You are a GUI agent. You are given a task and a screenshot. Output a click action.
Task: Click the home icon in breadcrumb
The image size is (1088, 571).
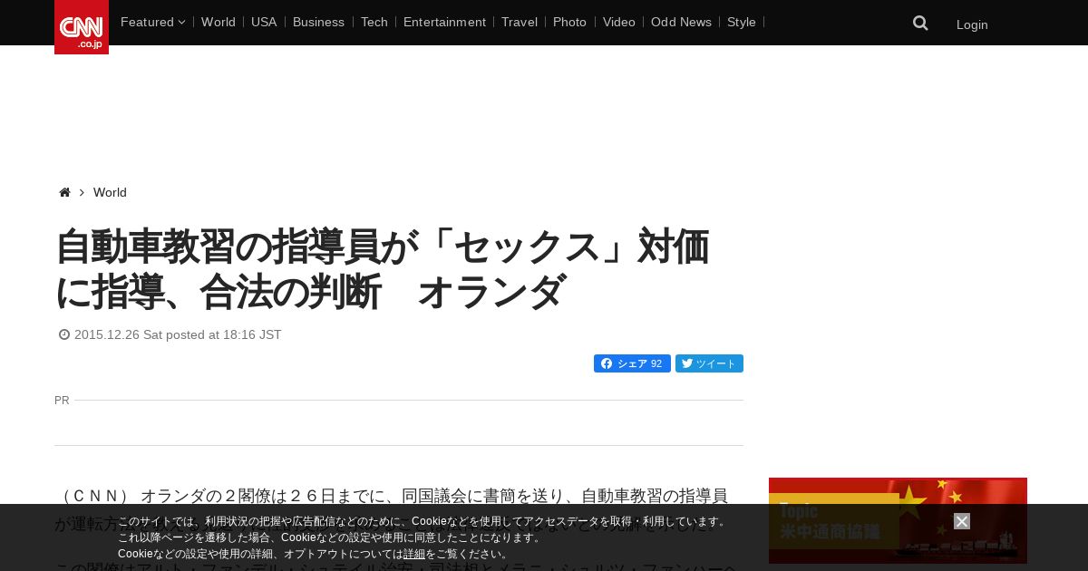tap(64, 192)
